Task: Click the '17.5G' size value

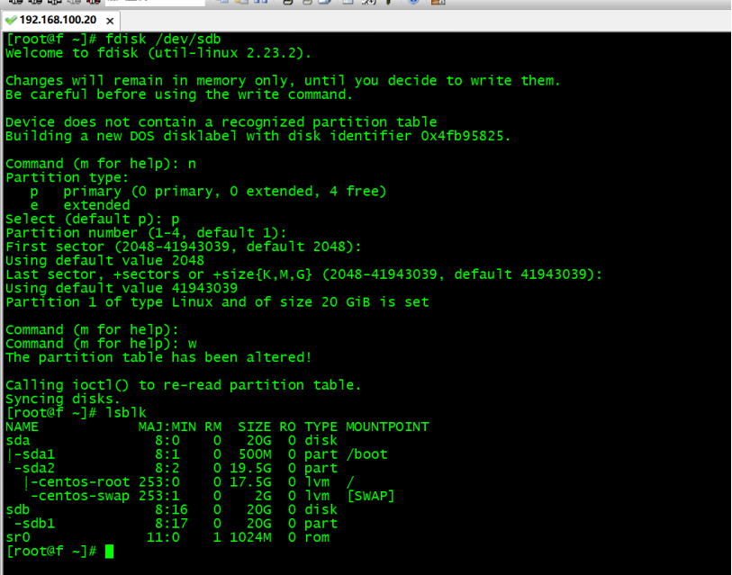Action: pyautogui.click(x=250, y=482)
